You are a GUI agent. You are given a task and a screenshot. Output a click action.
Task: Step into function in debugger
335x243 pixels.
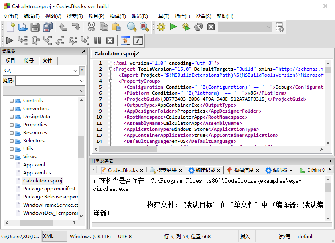(x=47, y=40)
